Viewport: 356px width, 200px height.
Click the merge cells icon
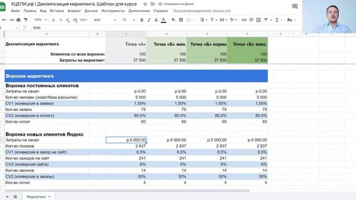(189, 20)
